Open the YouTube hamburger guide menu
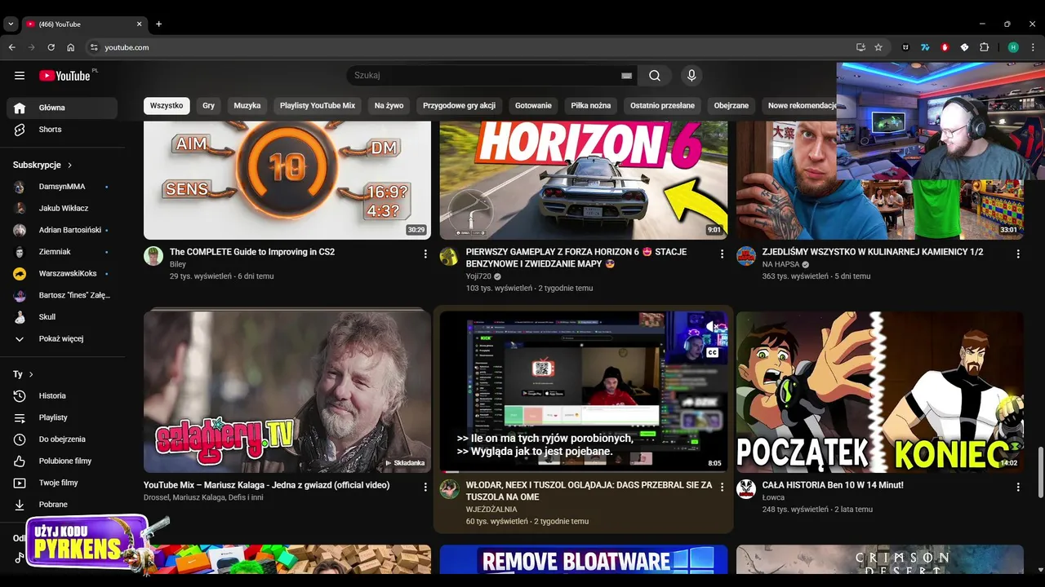The height and width of the screenshot is (587, 1045). [20, 76]
